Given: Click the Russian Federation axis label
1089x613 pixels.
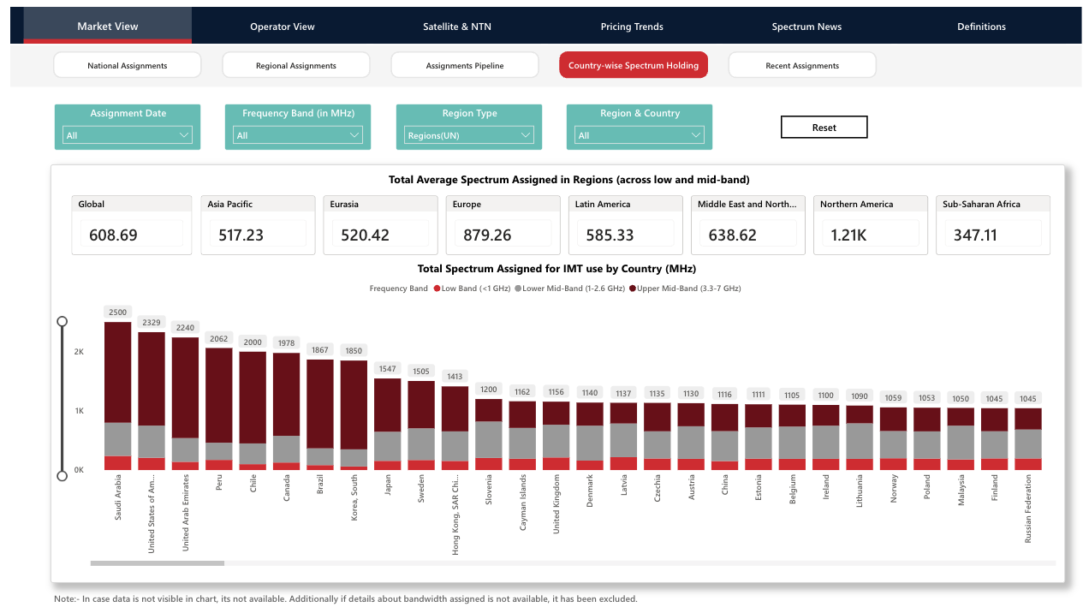Looking at the screenshot, I should [1028, 509].
